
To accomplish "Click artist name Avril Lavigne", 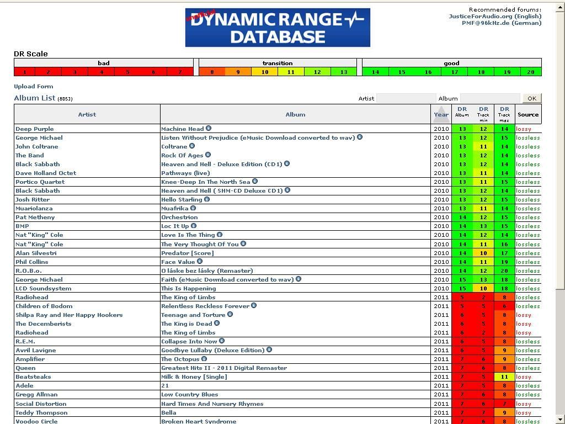I will pos(36,351).
